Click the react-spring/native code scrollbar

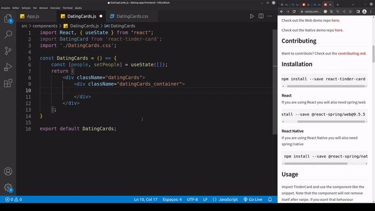[316, 164]
